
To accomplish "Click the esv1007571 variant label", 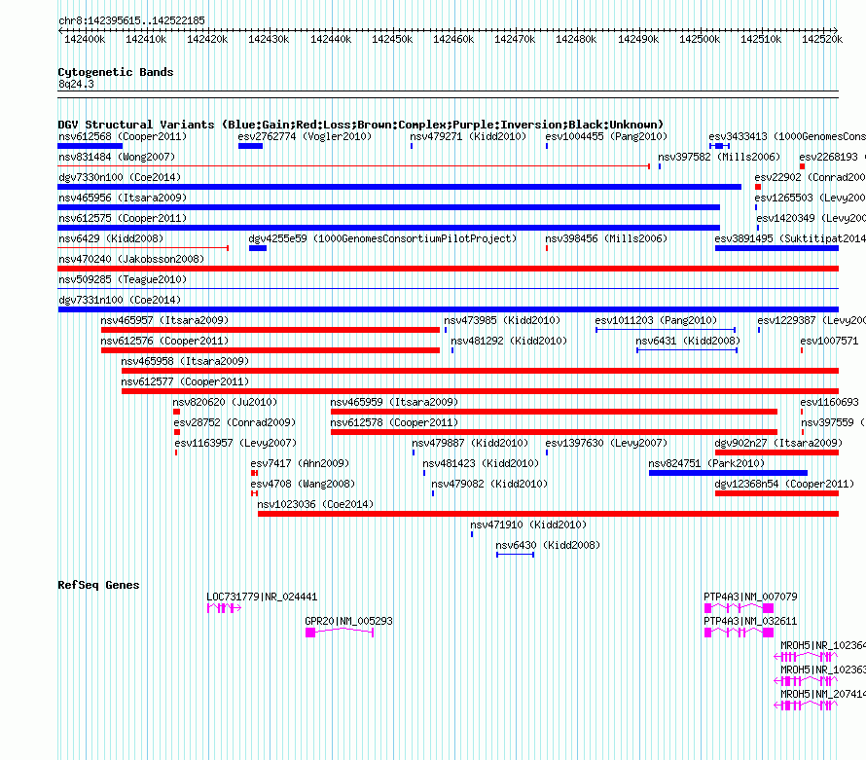I will [x=830, y=341].
